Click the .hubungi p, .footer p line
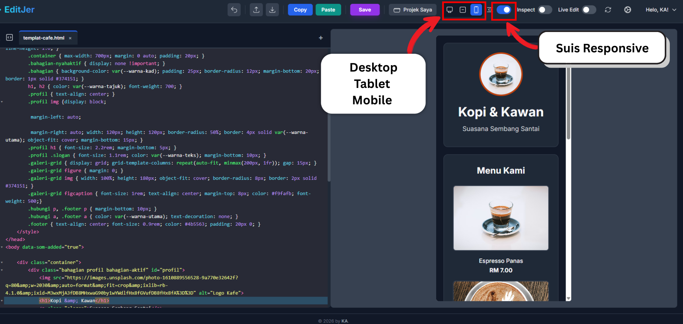 pyautogui.click(x=92, y=209)
